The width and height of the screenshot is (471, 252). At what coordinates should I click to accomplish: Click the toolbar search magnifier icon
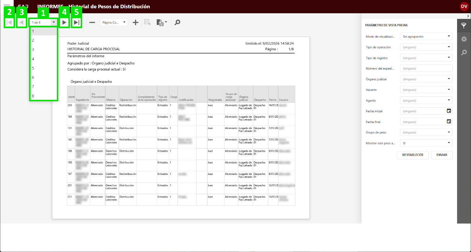[x=177, y=22]
